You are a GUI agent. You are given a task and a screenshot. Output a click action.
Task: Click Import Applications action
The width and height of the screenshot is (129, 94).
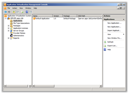pos(114,31)
